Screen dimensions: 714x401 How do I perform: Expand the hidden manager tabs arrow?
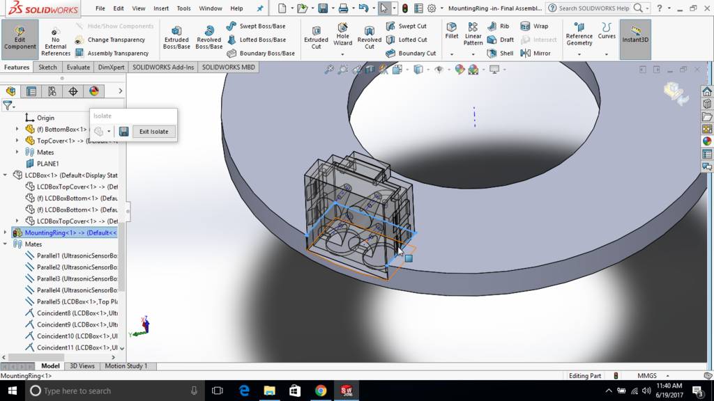[120, 91]
